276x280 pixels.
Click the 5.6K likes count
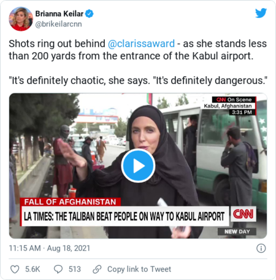click(33, 269)
